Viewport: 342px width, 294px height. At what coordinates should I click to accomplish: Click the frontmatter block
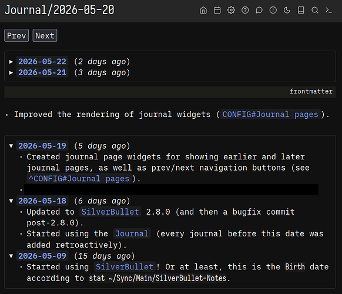[x=170, y=92]
